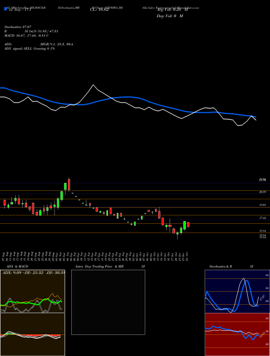
Task: Click the 19.01 price axis label
Action: coord(262,205)
